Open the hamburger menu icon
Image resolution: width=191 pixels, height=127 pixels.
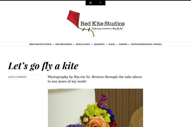click(x=90, y=3)
